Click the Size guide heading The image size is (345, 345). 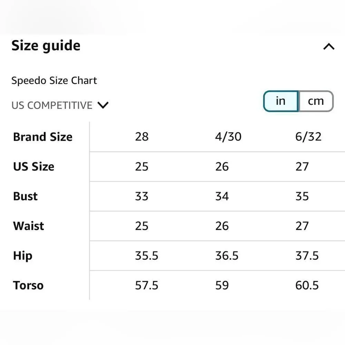[x=46, y=46]
